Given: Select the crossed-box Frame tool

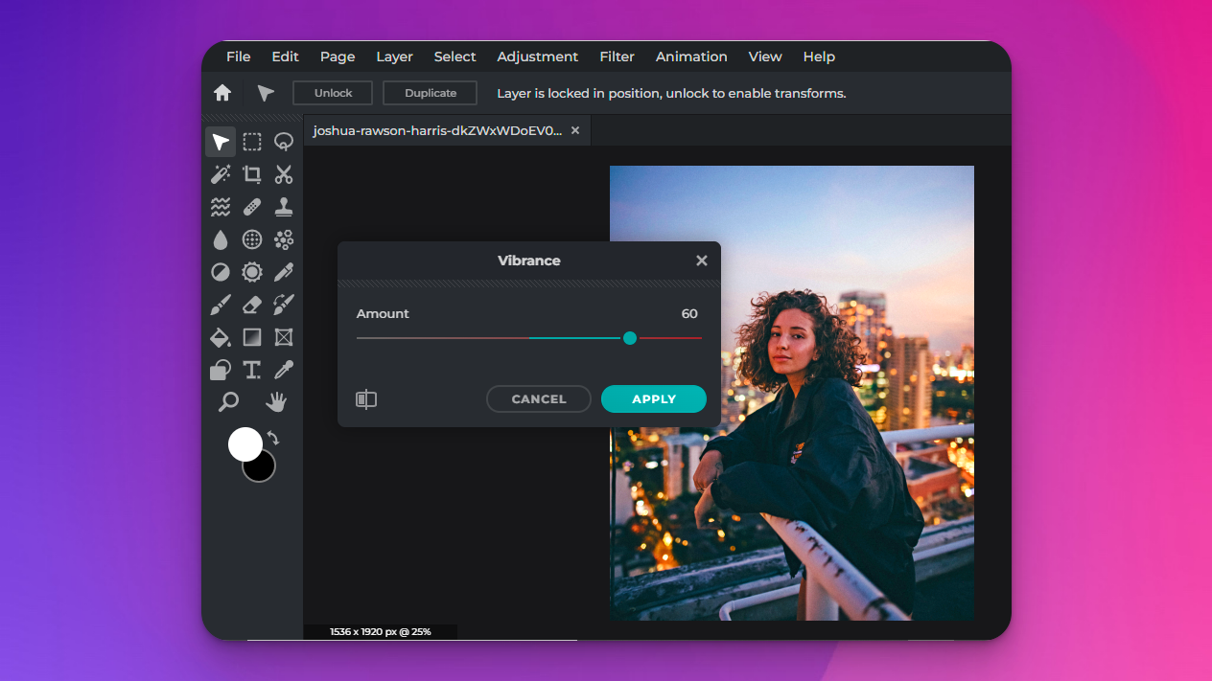Looking at the screenshot, I should pyautogui.click(x=284, y=337).
